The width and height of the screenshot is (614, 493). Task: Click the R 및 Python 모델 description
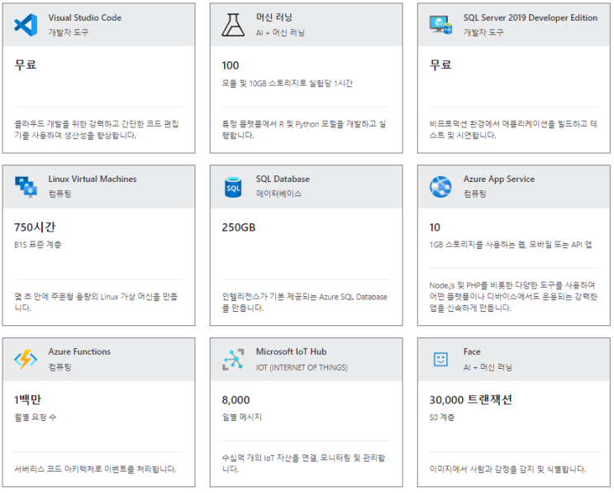304,129
